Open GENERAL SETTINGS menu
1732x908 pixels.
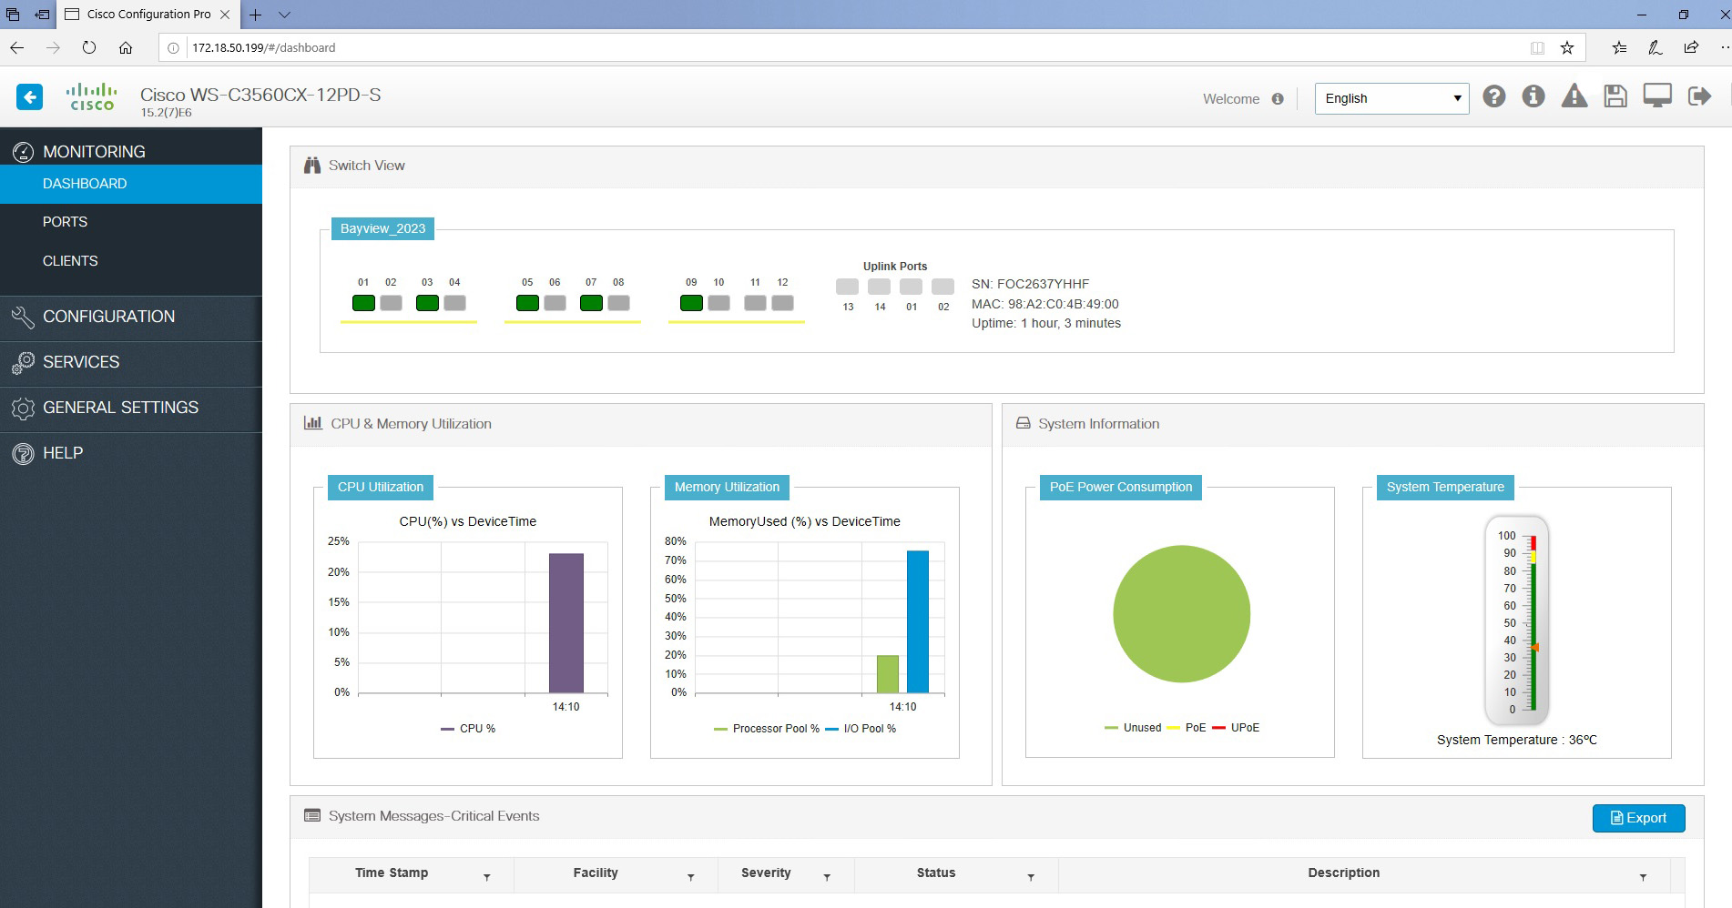coord(131,408)
